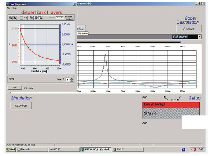Click the Analyze button
Screen dimensions: 215x156
189,29
